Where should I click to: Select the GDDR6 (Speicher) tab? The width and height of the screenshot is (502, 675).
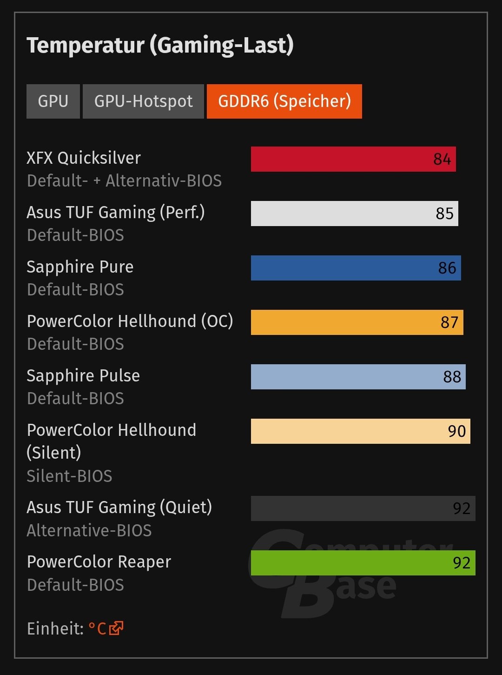[284, 101]
